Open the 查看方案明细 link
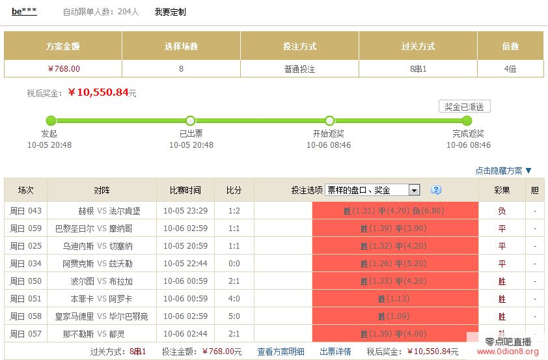The image size is (548, 360). tap(281, 352)
